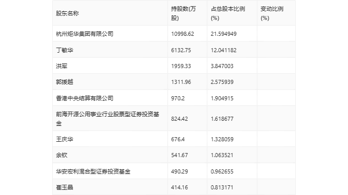This screenshot has width=348, height=195.
Task: Click the value 6132.75
Action: coord(181,50)
